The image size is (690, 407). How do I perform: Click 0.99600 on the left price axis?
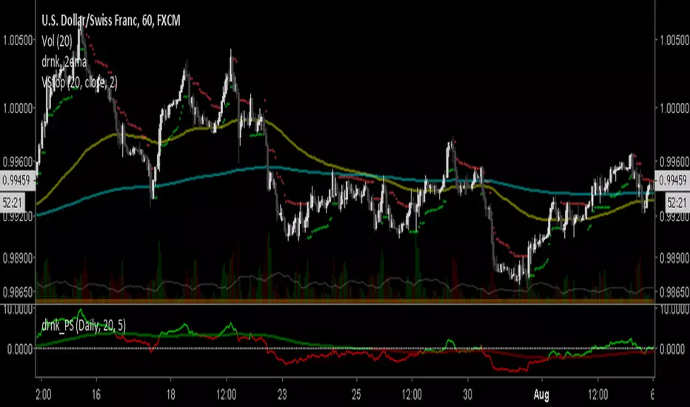pos(18,162)
